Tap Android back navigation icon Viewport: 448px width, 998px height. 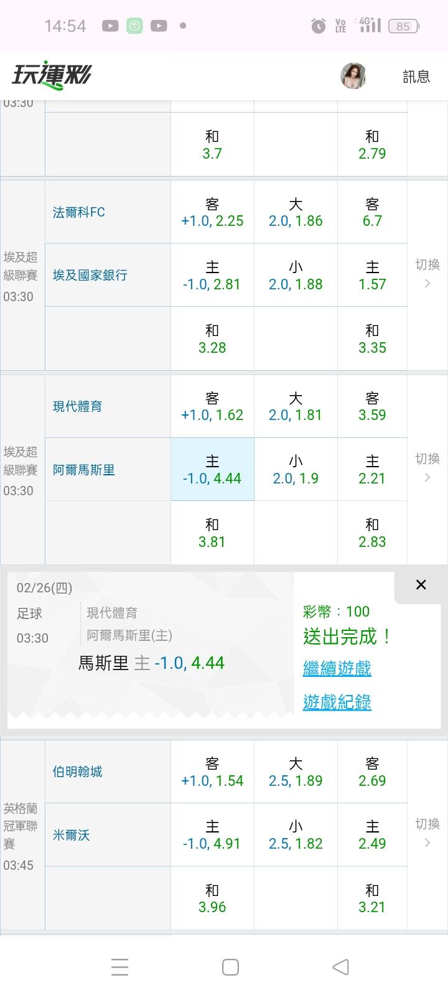(340, 967)
